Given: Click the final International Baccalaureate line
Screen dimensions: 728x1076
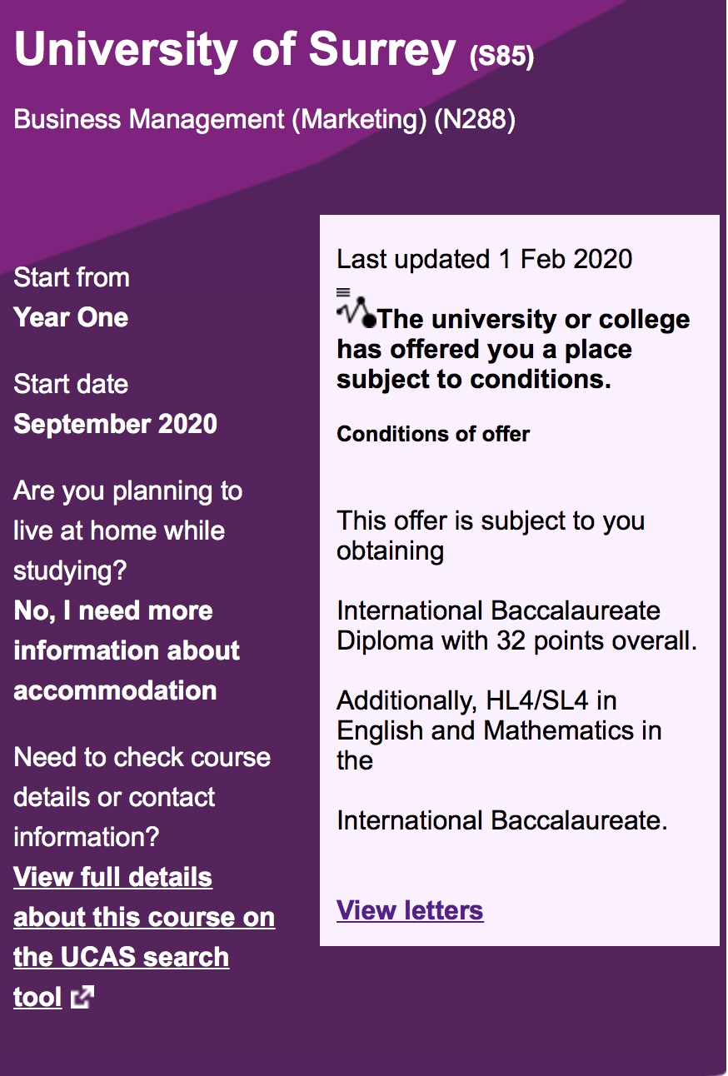Looking at the screenshot, I should point(502,820).
